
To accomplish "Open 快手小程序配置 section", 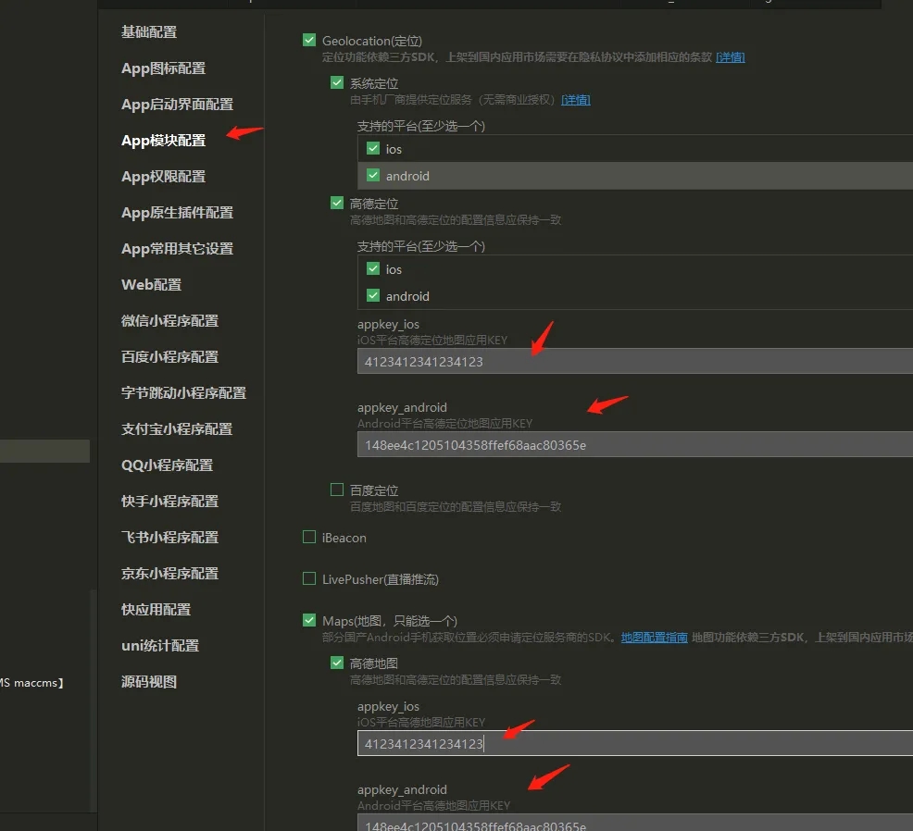I will (170, 501).
